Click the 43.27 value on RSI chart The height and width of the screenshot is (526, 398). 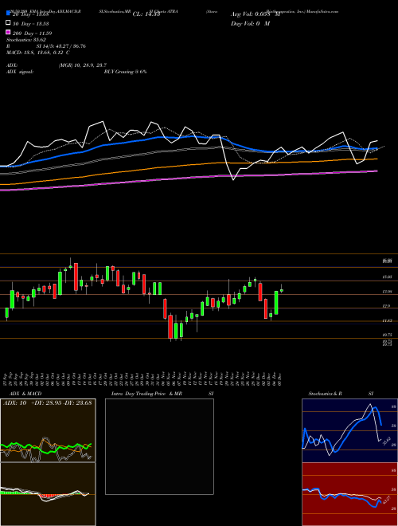(387, 500)
